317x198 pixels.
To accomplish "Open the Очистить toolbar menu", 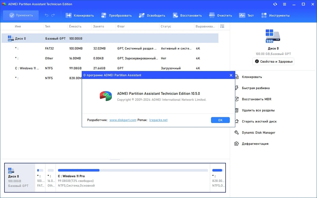I will click(x=221, y=15).
